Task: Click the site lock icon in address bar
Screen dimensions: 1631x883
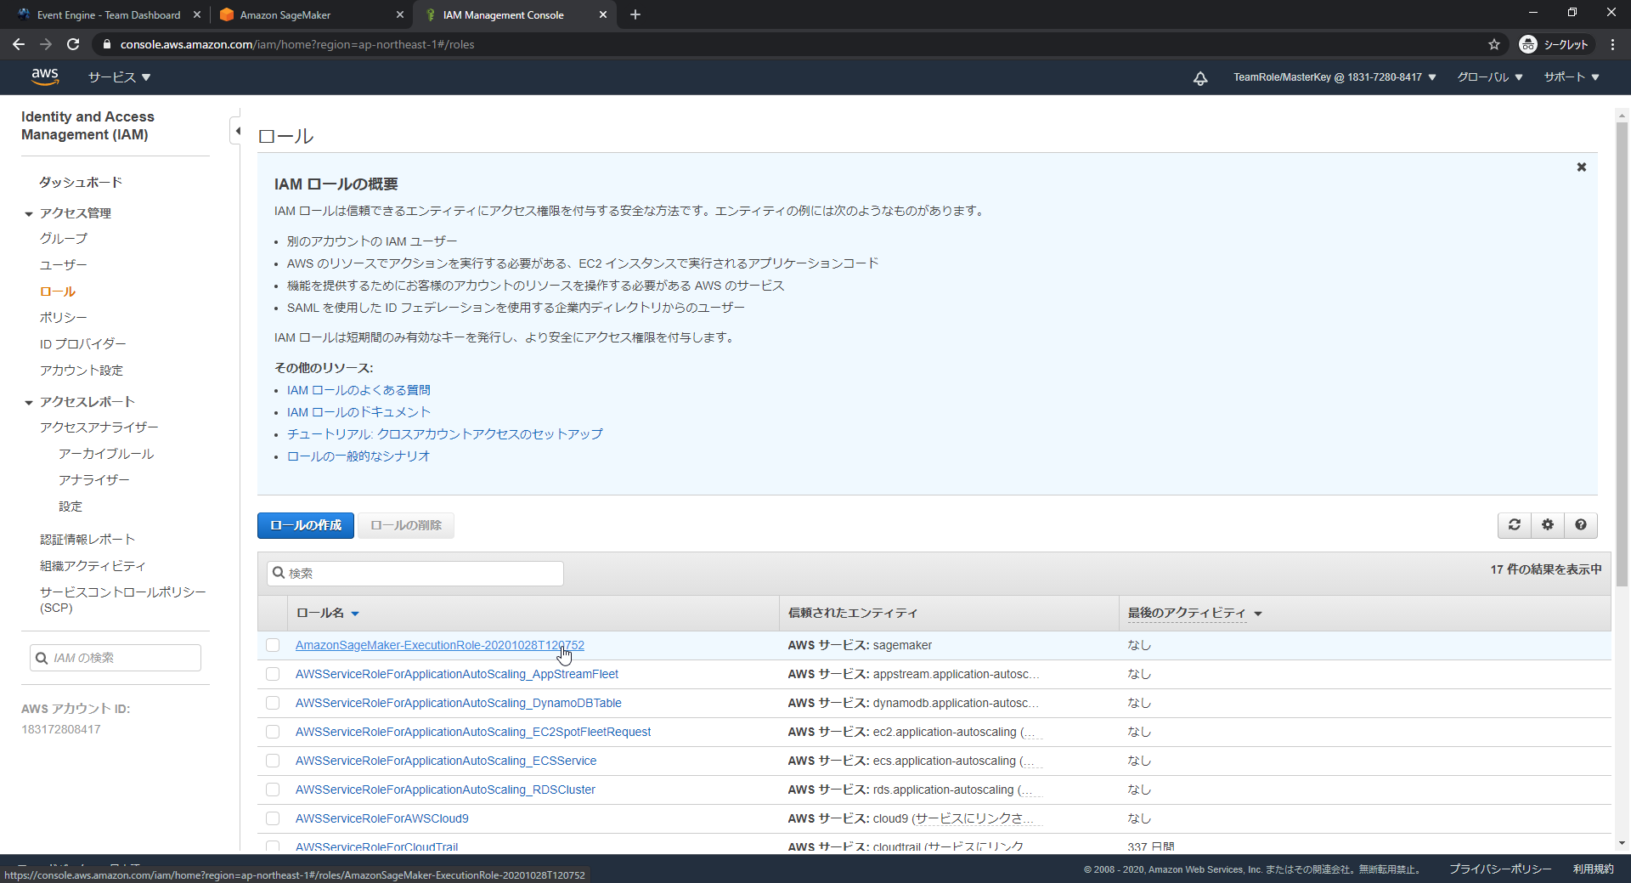Action: click(106, 44)
